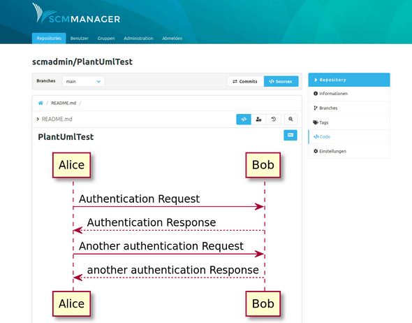The height and width of the screenshot is (323, 412).
Task: Click the scmadmin/PlantUmlTest page title
Action: pyautogui.click(x=82, y=62)
